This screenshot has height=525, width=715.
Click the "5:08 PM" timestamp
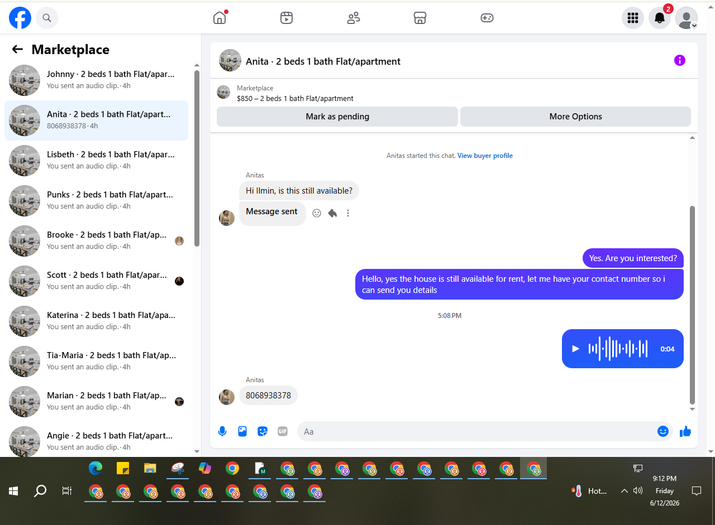coord(450,316)
